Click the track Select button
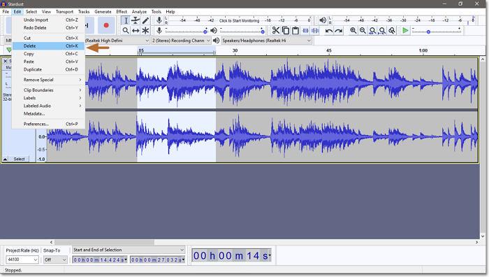 point(19,159)
